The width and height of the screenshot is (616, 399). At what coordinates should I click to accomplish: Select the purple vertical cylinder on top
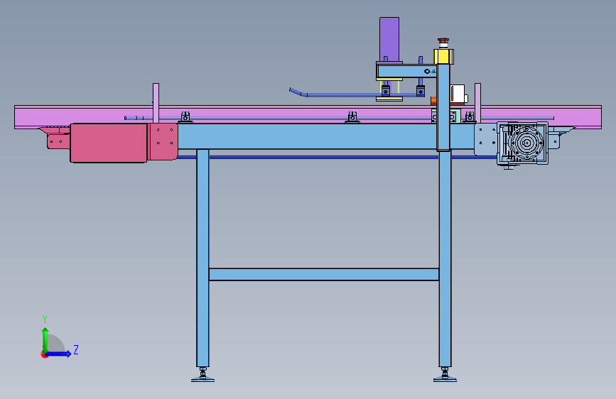pos(389,39)
